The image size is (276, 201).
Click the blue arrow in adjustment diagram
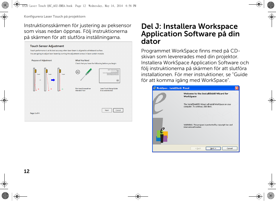[x=53, y=80]
